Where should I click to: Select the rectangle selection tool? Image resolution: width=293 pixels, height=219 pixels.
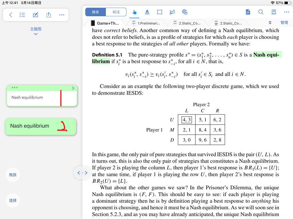(160, 12)
